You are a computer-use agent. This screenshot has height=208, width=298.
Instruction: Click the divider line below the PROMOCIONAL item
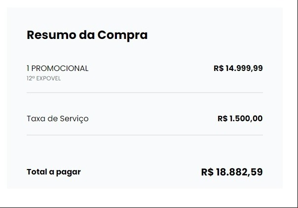pyautogui.click(x=145, y=93)
